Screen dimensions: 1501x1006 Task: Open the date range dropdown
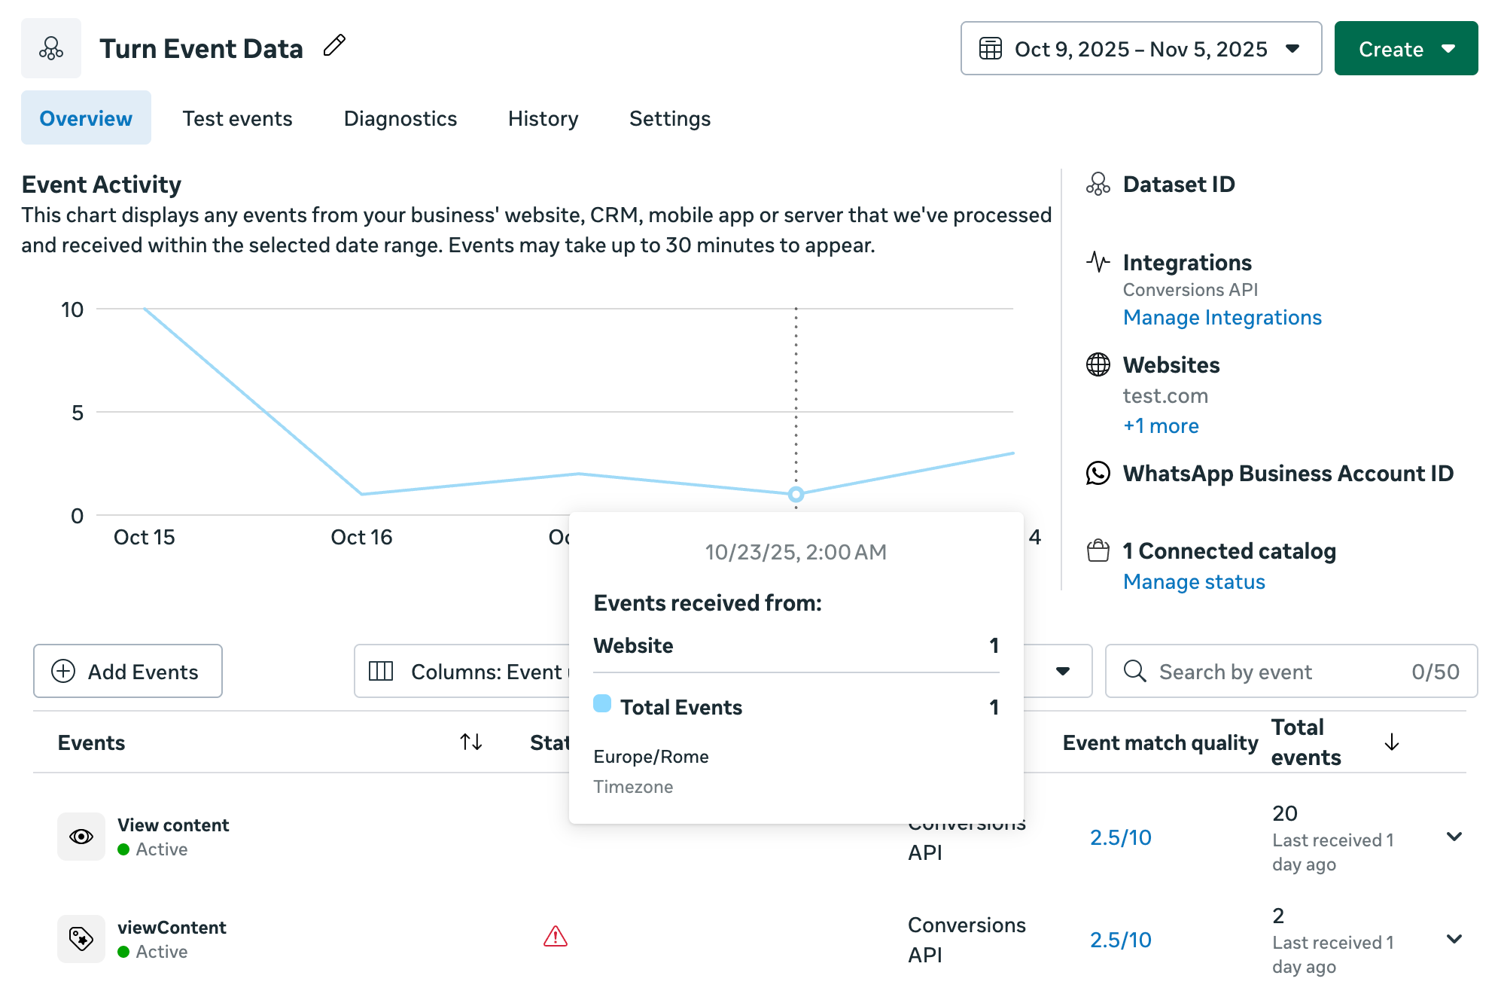pos(1140,48)
